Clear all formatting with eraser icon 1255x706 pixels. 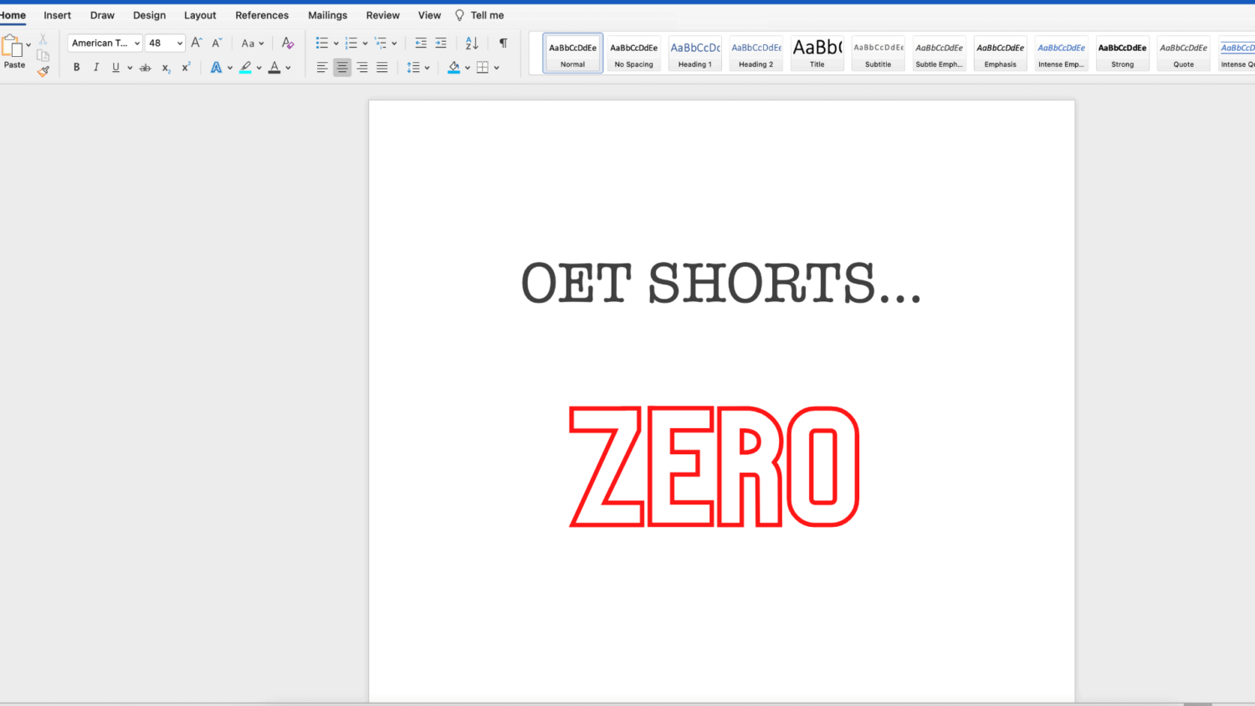coord(288,43)
